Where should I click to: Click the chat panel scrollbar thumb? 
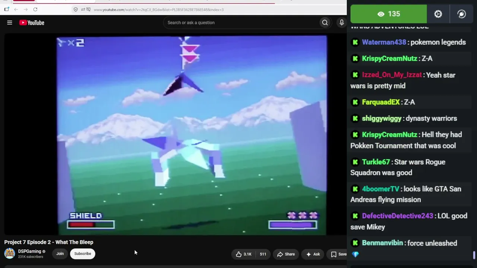pos(474,255)
